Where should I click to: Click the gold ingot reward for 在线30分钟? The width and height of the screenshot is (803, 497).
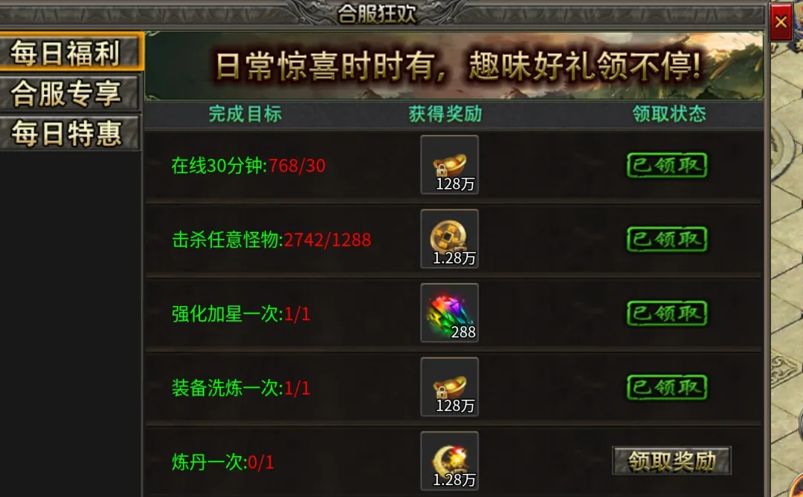click(x=450, y=165)
